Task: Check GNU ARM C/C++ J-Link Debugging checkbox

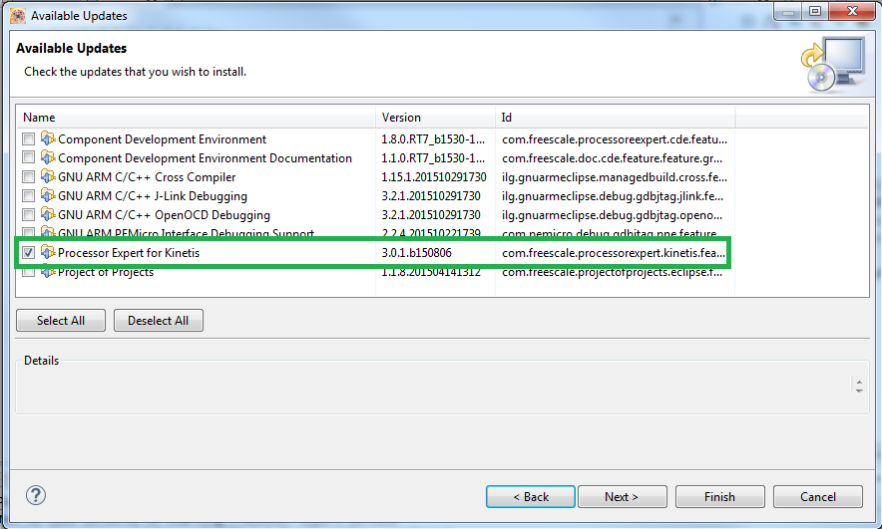Action: [28, 196]
